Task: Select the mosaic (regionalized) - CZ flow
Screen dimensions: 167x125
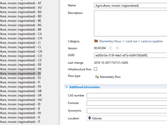Action: pyautogui.click(x=21, y=60)
